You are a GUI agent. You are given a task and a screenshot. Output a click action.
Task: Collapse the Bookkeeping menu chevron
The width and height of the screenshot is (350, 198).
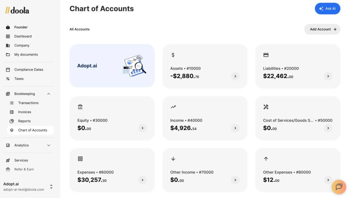click(49, 94)
